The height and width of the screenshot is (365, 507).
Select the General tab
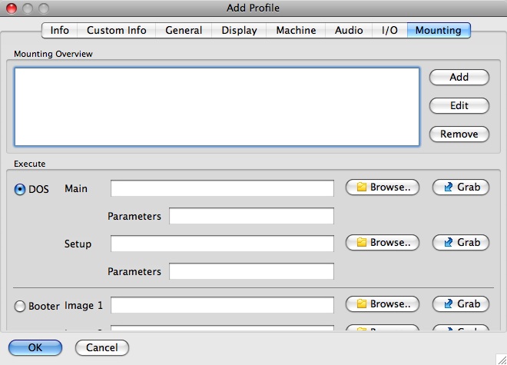tap(184, 31)
